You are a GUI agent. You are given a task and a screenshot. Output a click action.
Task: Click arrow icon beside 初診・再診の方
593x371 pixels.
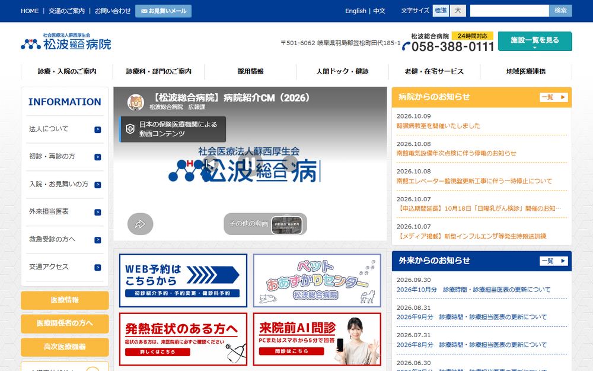pos(98,157)
